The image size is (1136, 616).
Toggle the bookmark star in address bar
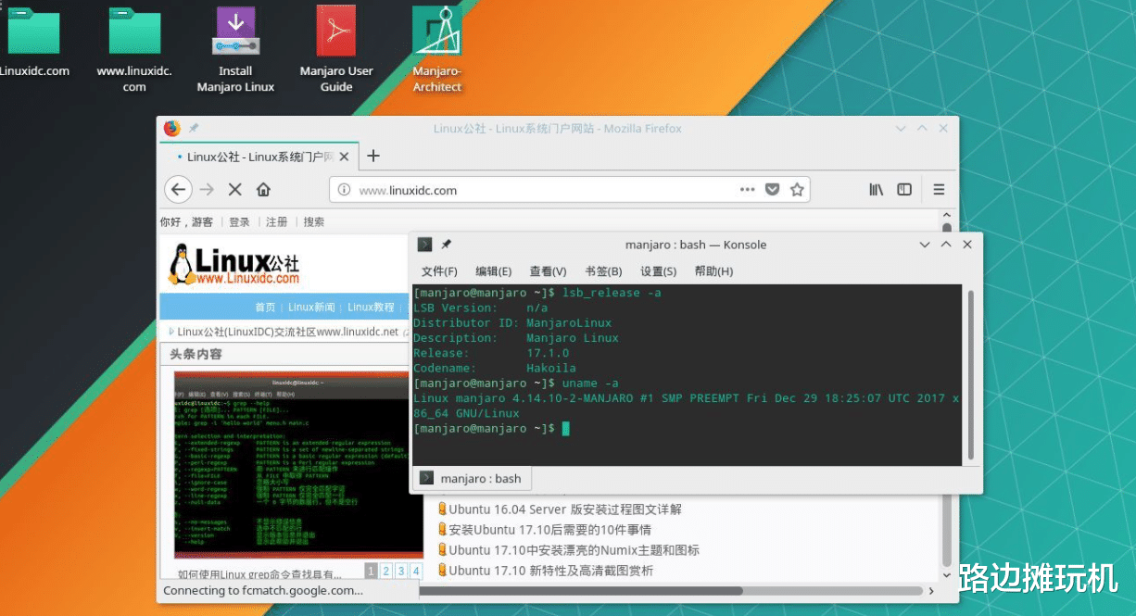[797, 189]
